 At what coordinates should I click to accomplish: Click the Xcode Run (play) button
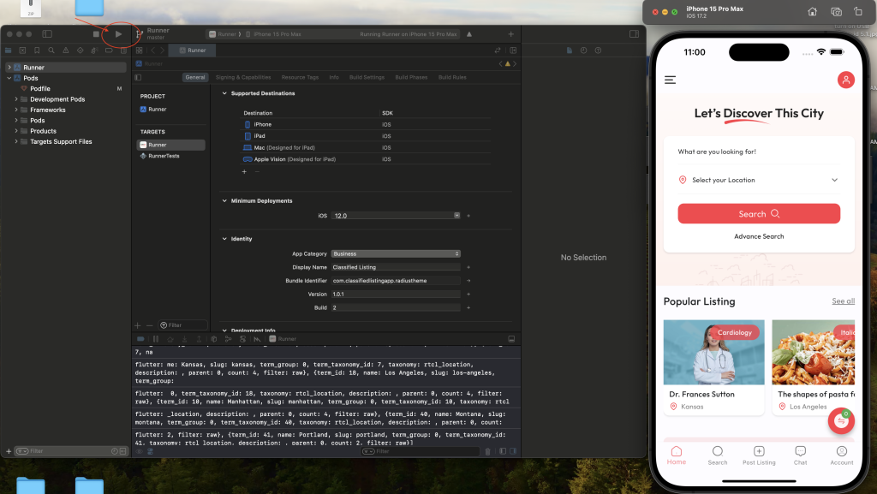point(118,34)
